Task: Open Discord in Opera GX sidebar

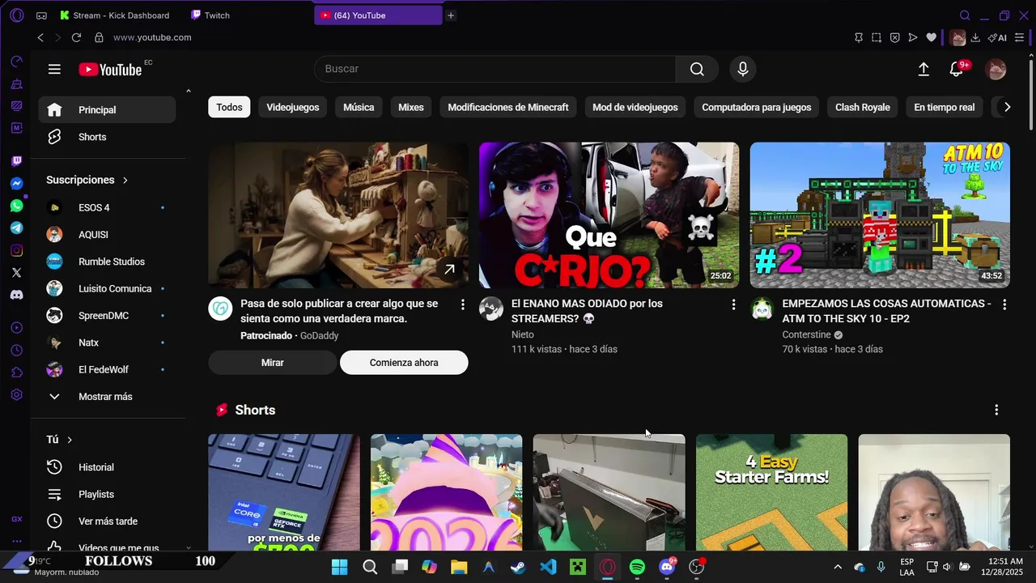Action: (x=16, y=296)
